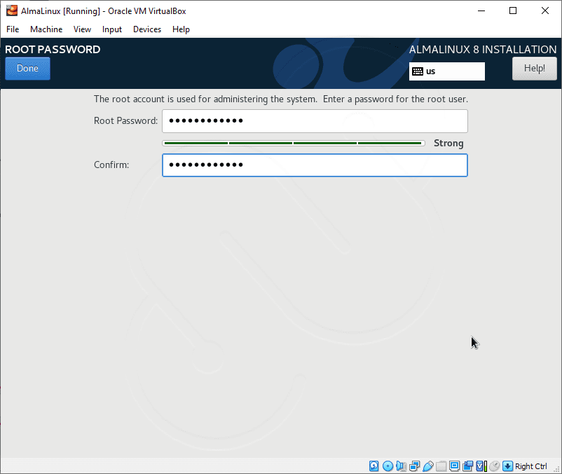Open the us keyboard layout selector

447,71
